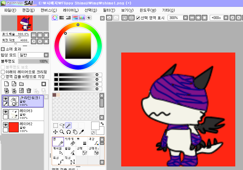Pick the brown swatch in palette
243x170 pixels.
[54, 95]
